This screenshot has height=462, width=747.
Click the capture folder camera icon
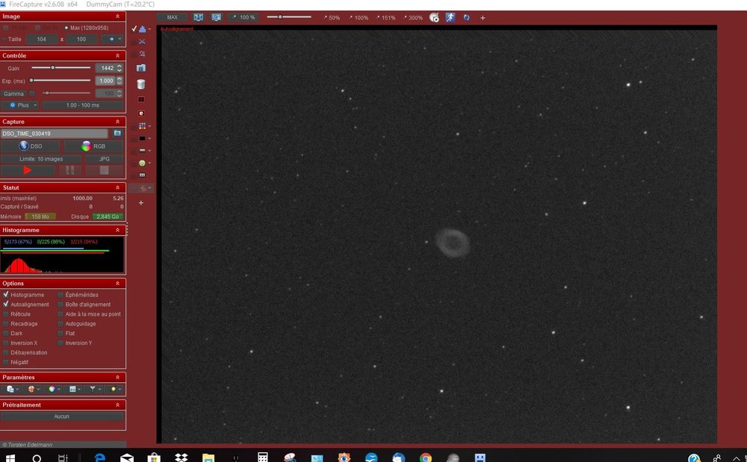coord(117,133)
